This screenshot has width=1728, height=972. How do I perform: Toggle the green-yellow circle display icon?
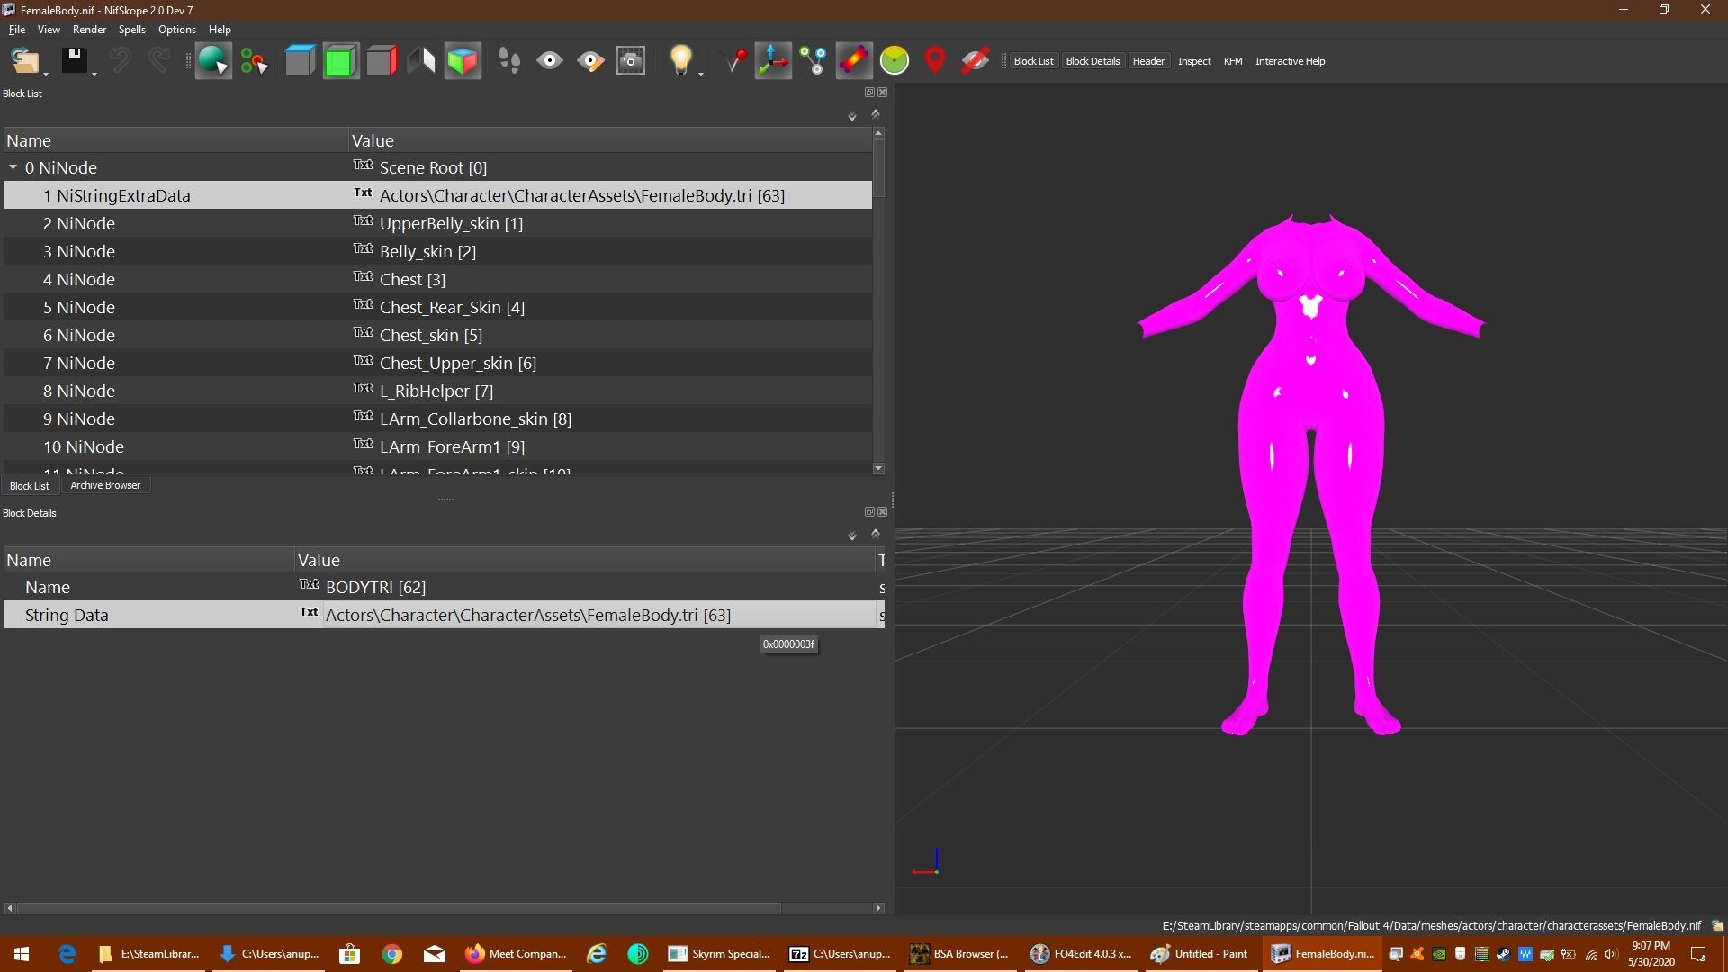895,61
